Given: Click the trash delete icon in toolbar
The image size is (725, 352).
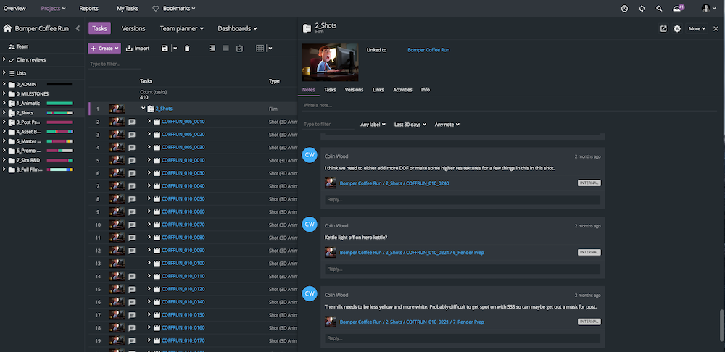Looking at the screenshot, I should pos(187,48).
